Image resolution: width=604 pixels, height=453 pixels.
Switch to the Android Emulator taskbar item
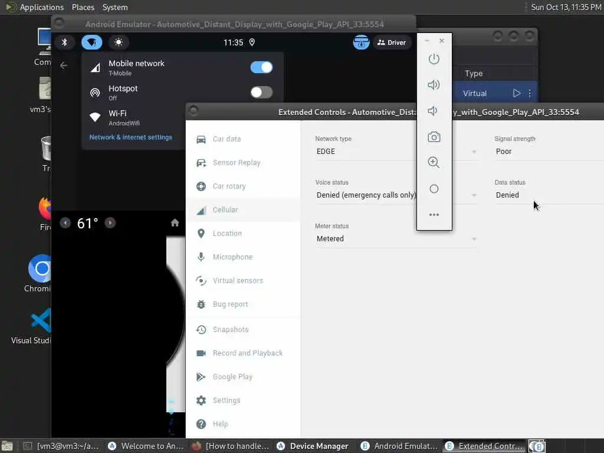(x=400, y=446)
